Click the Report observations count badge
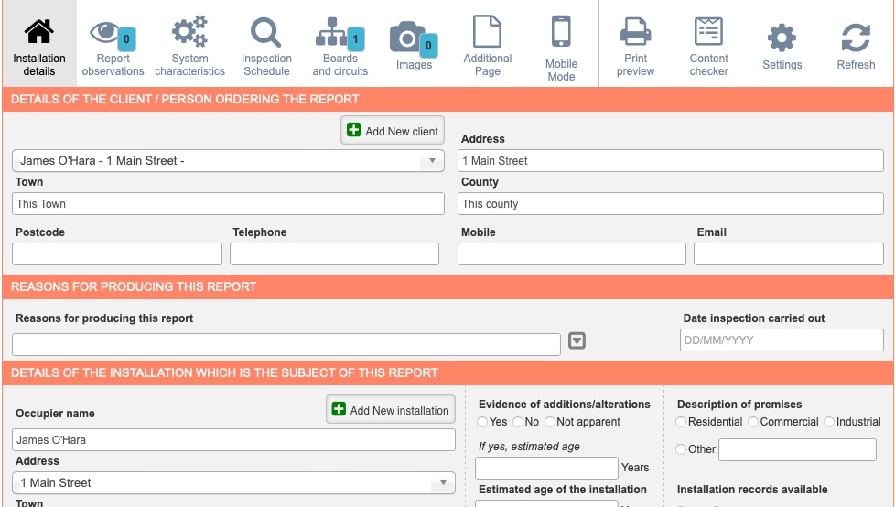 point(126,38)
